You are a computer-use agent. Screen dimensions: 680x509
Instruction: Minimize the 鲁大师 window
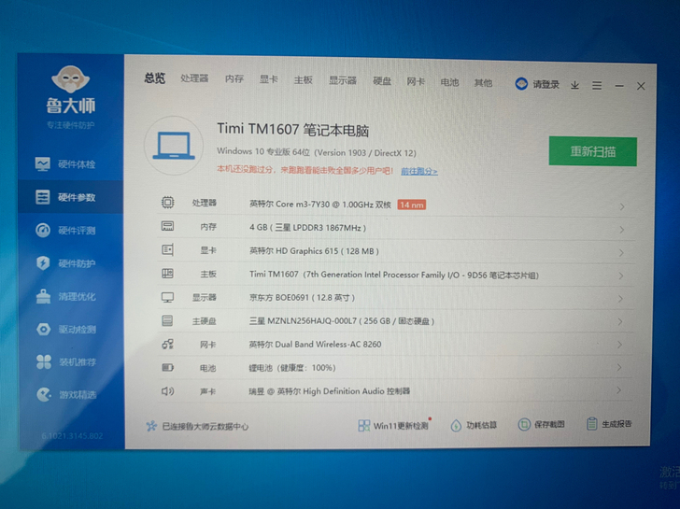619,86
